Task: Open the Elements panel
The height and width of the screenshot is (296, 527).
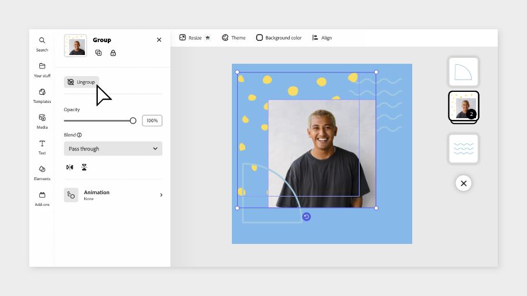Action: [42, 173]
